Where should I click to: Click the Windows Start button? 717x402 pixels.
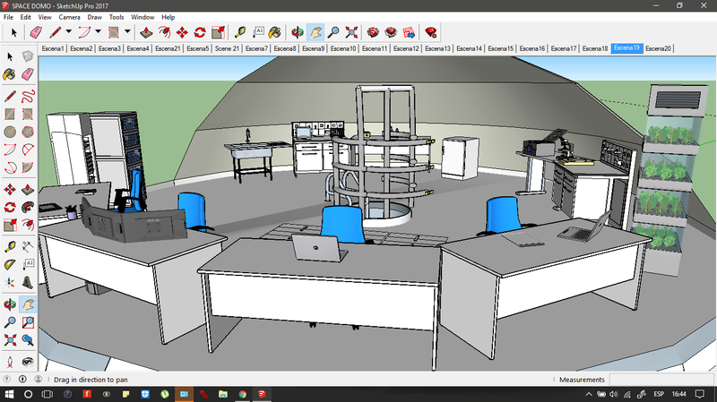coord(8,394)
